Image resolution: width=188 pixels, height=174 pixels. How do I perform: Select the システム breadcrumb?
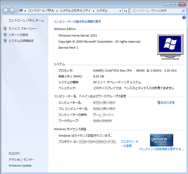[102, 11]
